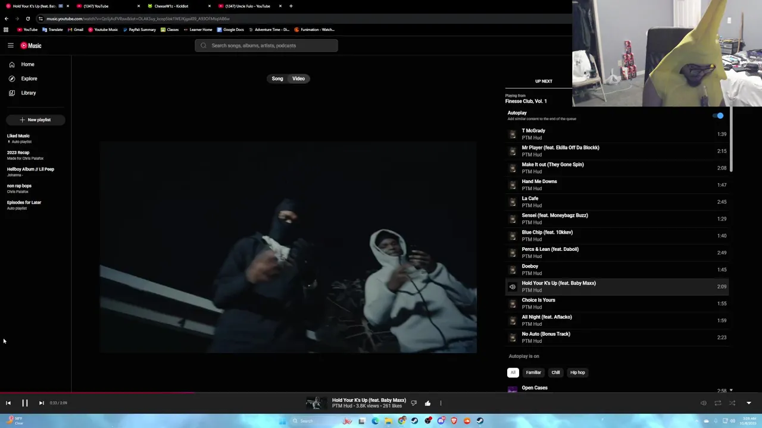Toggle the Autoplay switch

pyautogui.click(x=719, y=116)
